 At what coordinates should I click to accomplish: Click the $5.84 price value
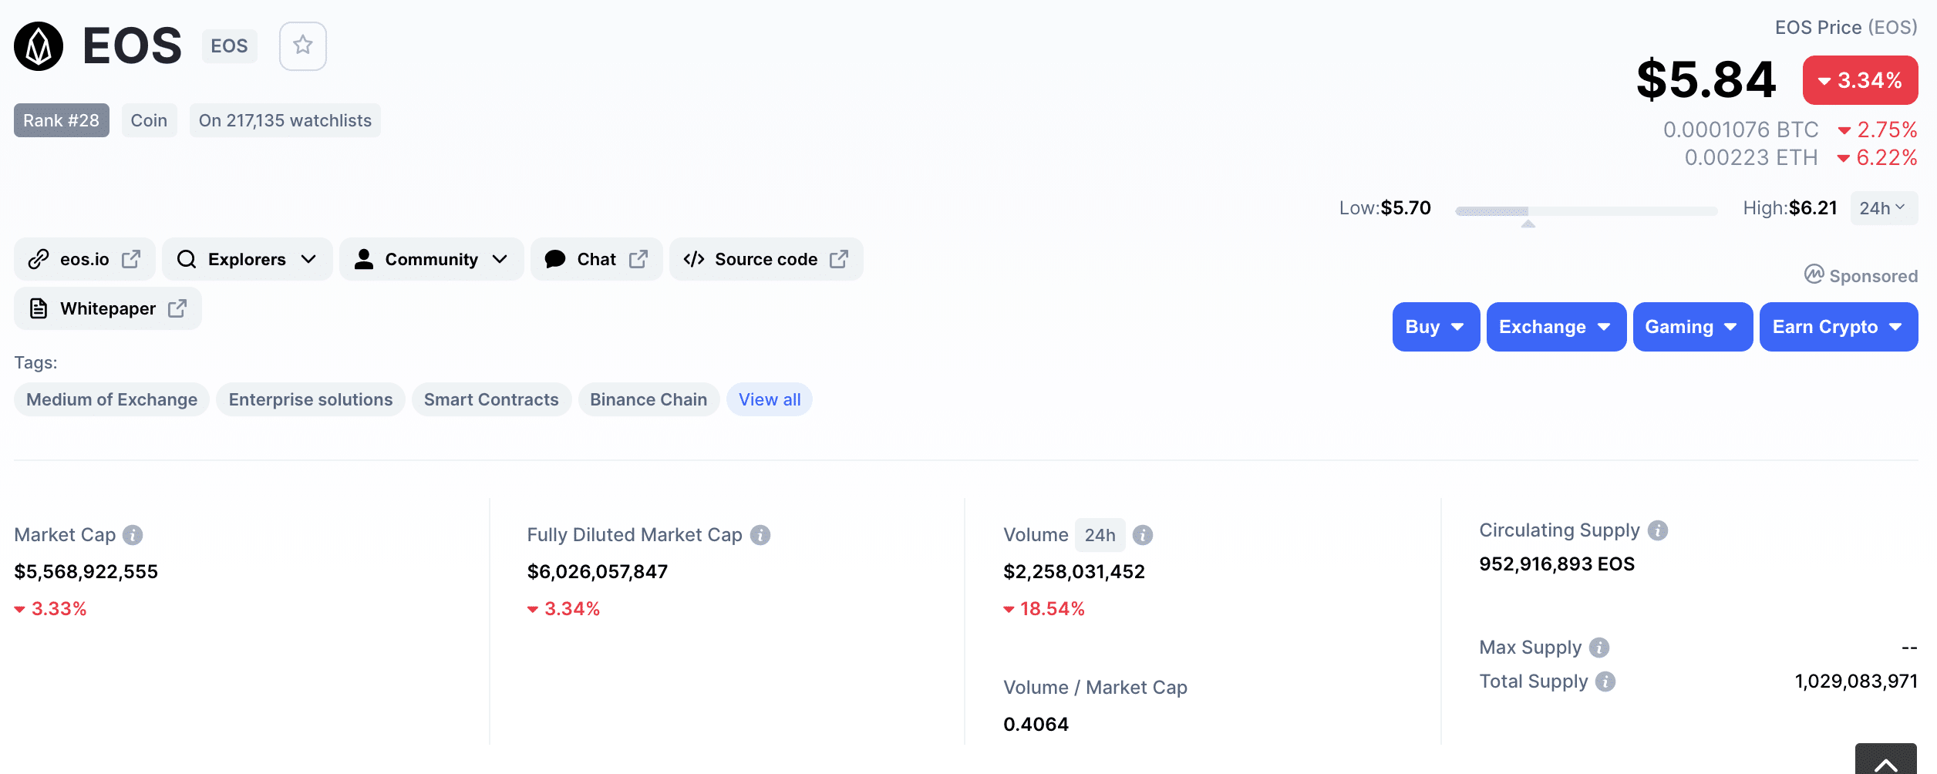(x=1706, y=80)
